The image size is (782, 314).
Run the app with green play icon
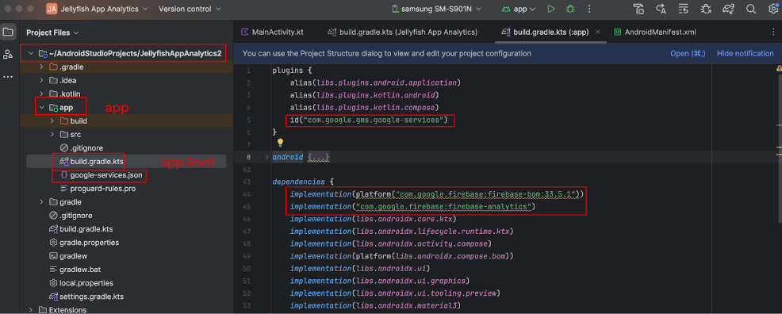coord(550,9)
